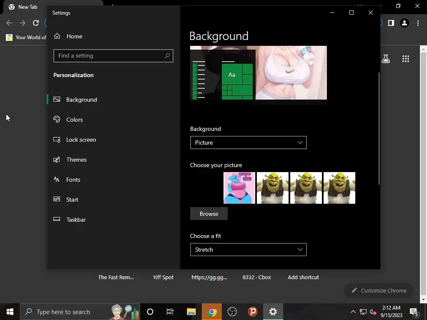This screenshot has width=427, height=320.
Task: Open the orange P app on taskbar
Action: 252,312
